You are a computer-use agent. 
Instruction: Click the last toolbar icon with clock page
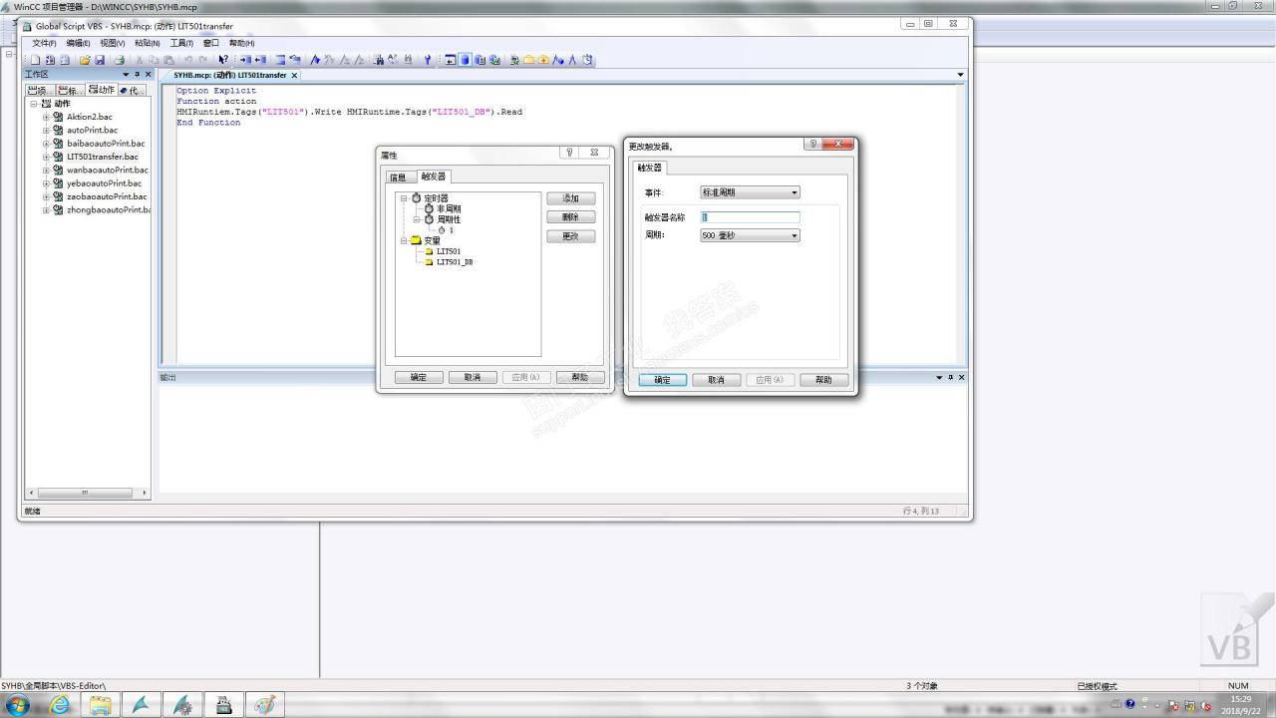coord(587,60)
